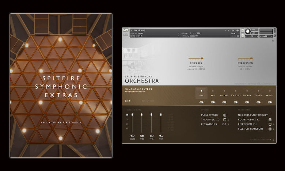Click the Tune value field
The image size is (285, 171).
pyautogui.click(x=254, y=33)
